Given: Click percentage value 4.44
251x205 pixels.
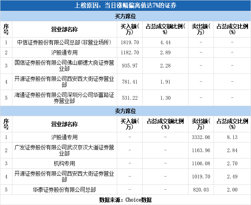Looking at the screenshot, I should pos(165,42).
